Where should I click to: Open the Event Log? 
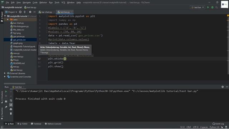point(218,124)
